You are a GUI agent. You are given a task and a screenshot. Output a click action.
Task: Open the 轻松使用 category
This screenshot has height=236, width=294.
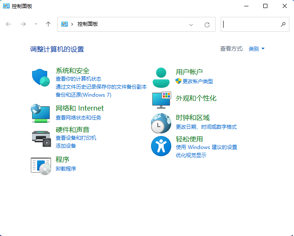[189, 139]
